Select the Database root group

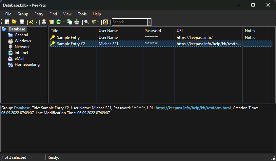click(x=17, y=29)
